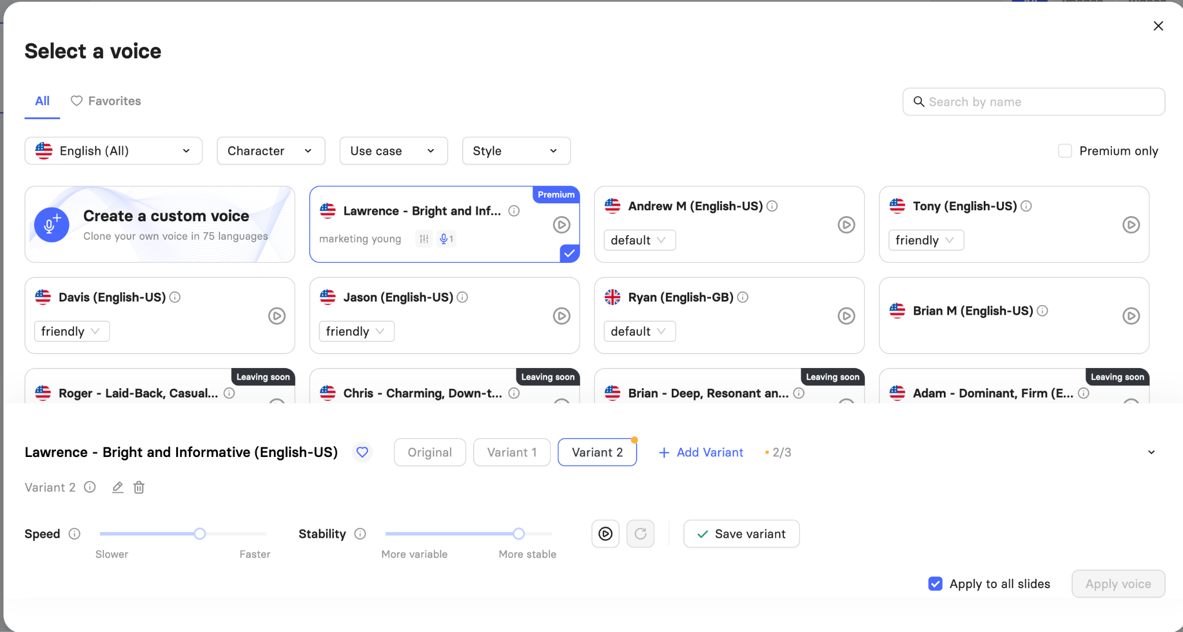The height and width of the screenshot is (632, 1183).
Task: Open Tony friendly style dropdown
Action: [x=926, y=240]
